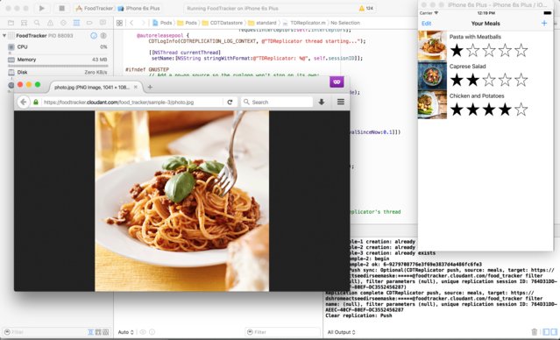Click the spaghetti photo in Firefox

click(x=181, y=201)
